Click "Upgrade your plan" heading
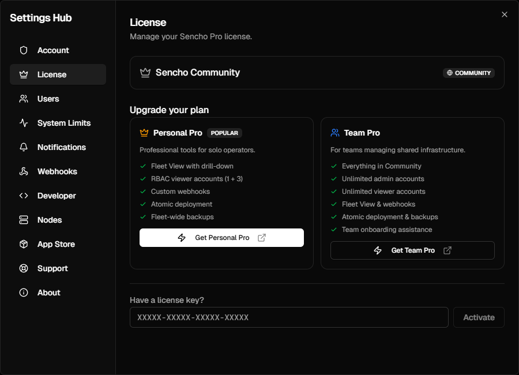This screenshot has width=519, height=375. tap(169, 110)
